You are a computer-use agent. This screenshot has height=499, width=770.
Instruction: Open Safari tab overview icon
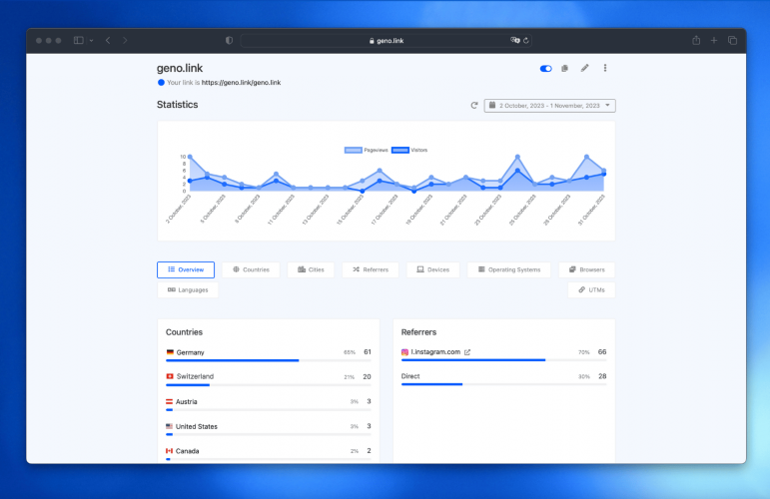tap(732, 41)
